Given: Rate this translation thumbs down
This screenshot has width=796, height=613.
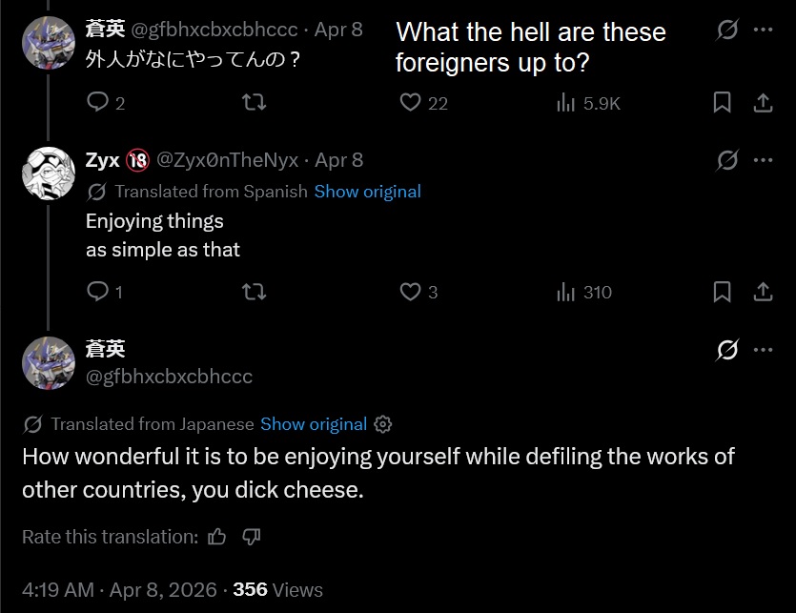Looking at the screenshot, I should 251,537.
